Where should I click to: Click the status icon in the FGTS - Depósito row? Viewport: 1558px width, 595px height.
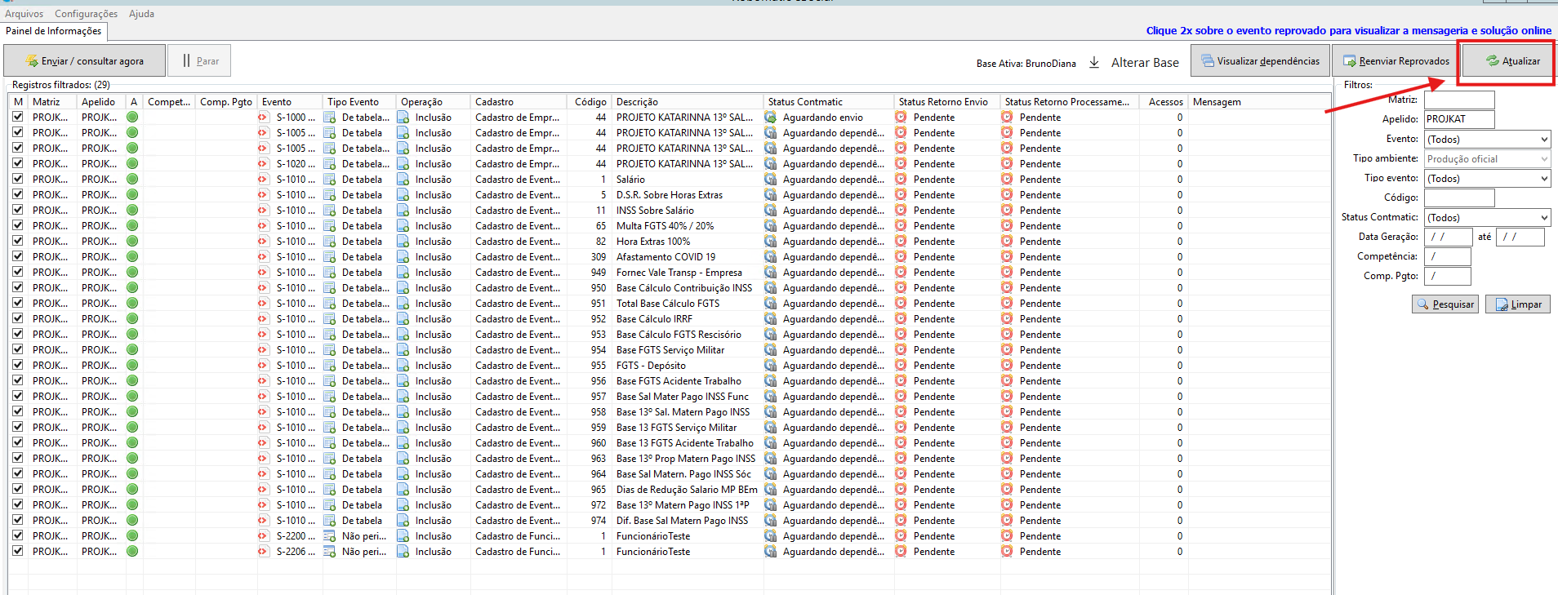(770, 366)
